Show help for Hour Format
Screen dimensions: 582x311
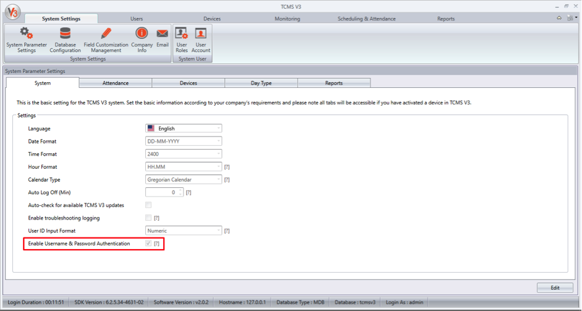tap(227, 167)
